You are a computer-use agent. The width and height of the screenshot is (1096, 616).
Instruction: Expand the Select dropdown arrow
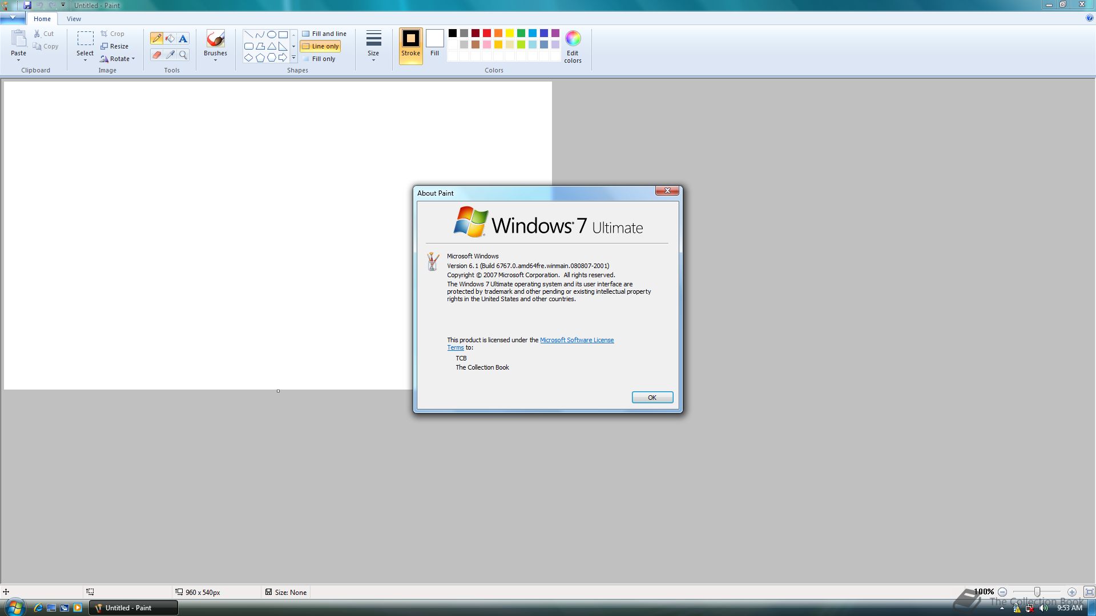85,60
